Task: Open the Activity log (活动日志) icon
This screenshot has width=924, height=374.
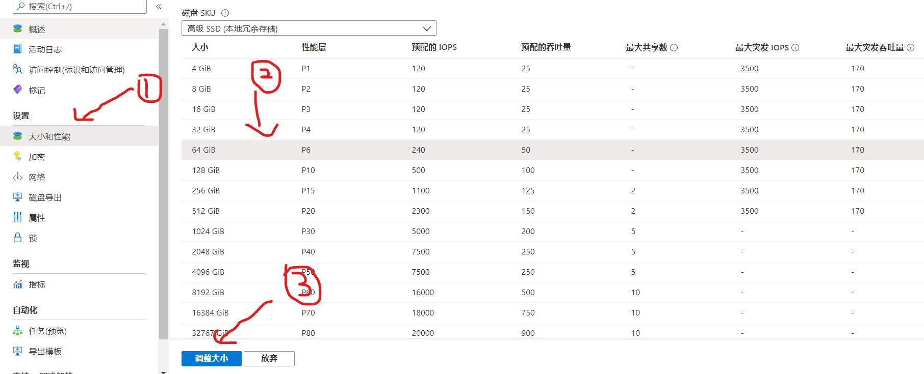Action: pos(18,49)
